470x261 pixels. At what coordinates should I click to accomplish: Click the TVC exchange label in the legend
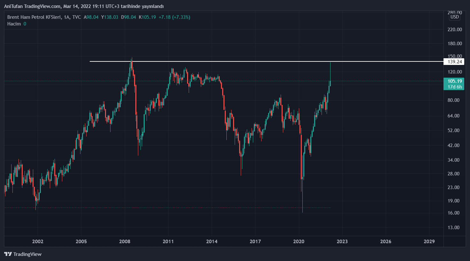point(77,17)
